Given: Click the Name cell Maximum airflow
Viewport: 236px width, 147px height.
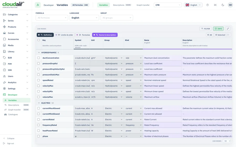Looking at the screenshot, I should (x=162, y=97).
